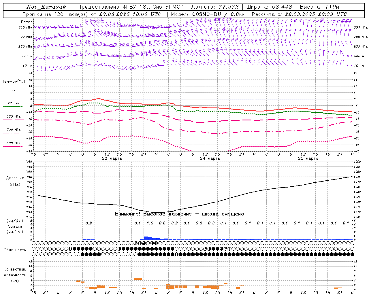Image resolution: width=369 pixels, height=295 pixels.
Task: Click the Td 2м dew point legend entry
Action: [14, 103]
